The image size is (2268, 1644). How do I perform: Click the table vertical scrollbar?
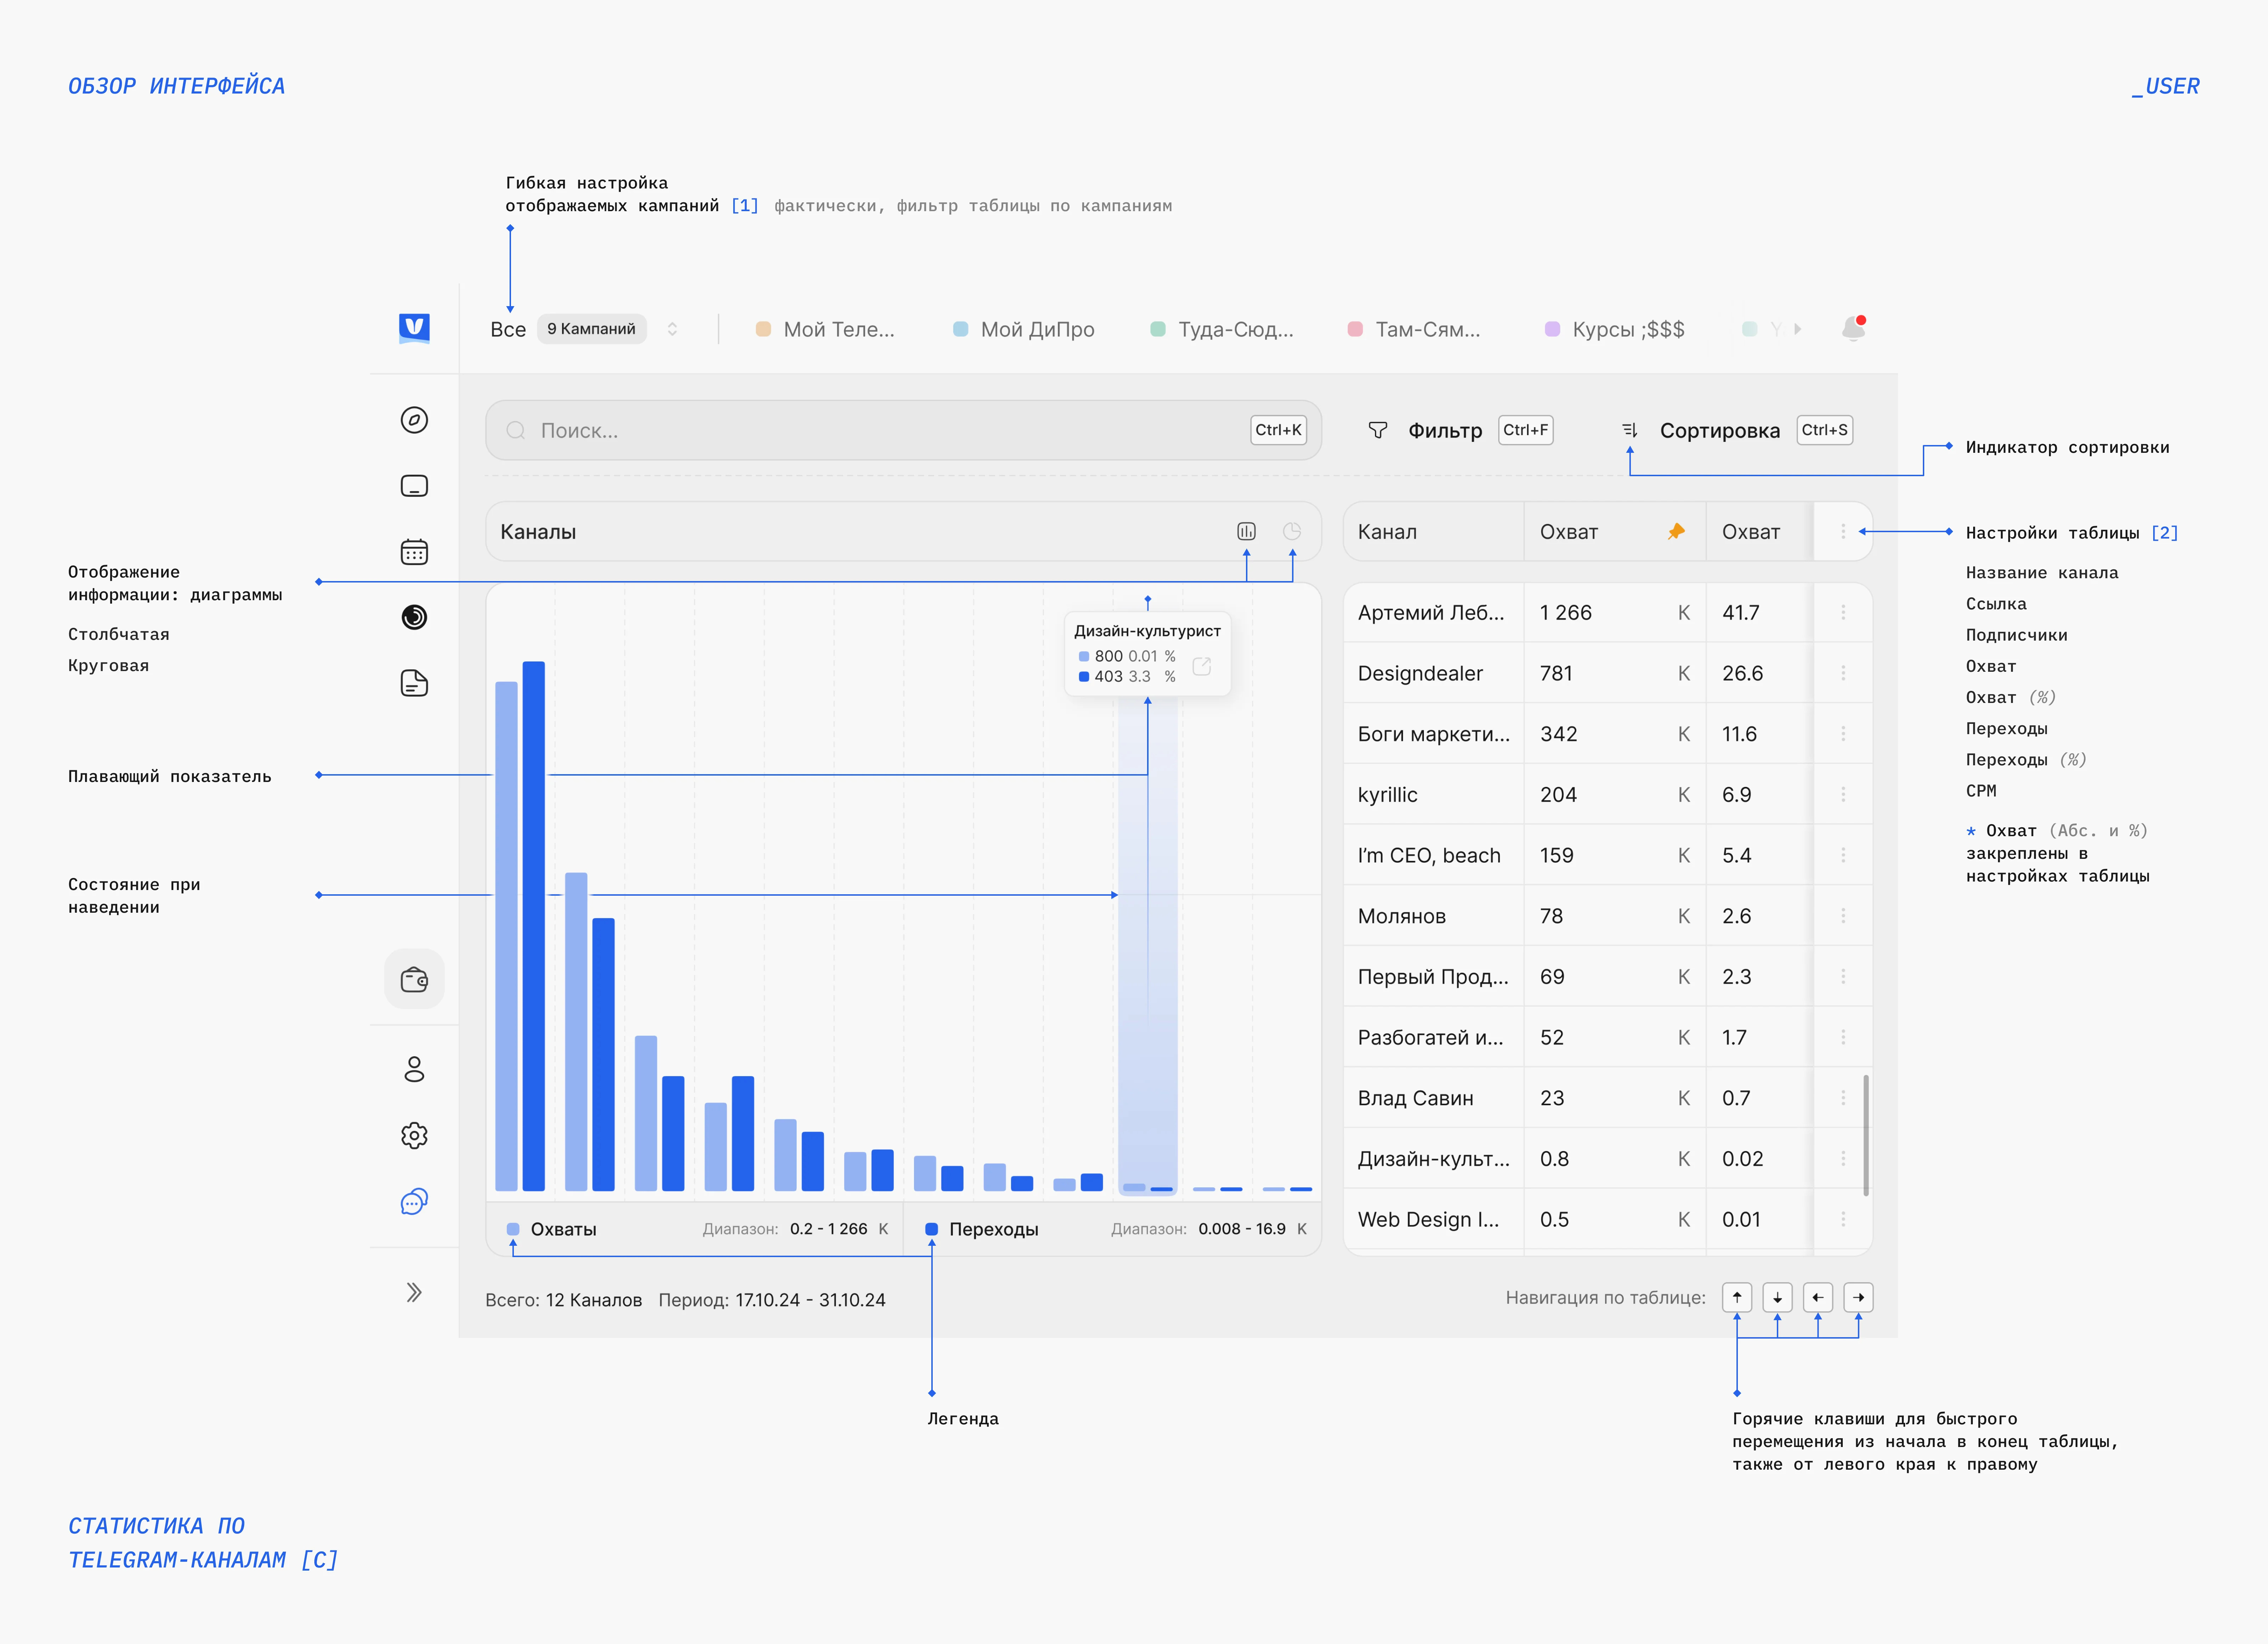coord(1866,1135)
